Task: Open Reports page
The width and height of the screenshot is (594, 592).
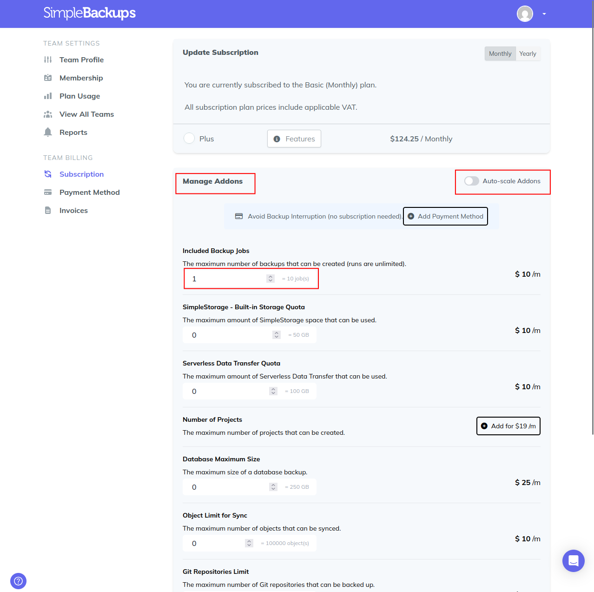Action: pos(73,132)
